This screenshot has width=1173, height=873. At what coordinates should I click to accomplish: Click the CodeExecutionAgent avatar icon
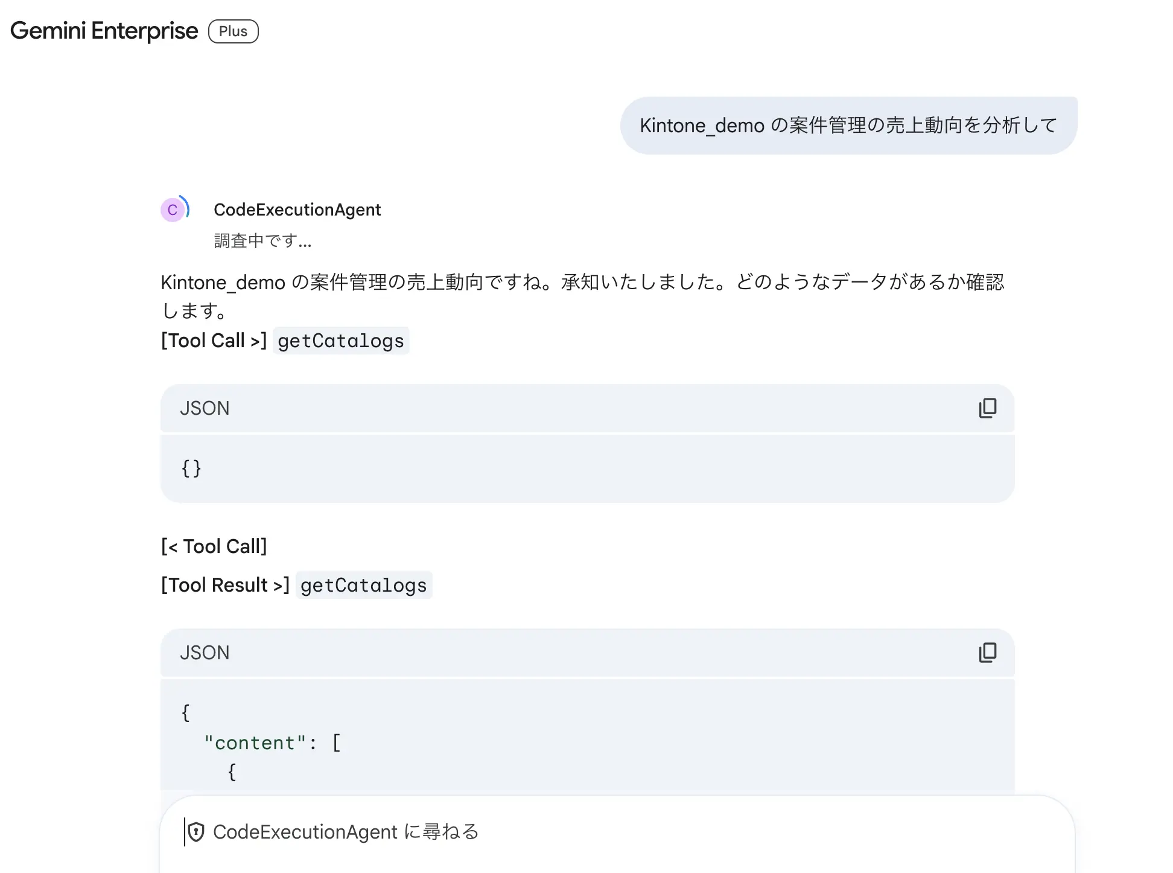click(174, 209)
